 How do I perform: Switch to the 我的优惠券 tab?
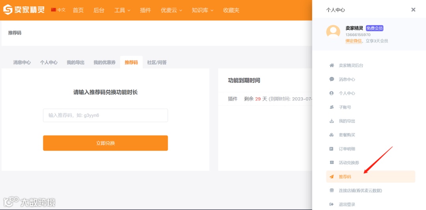(105, 62)
